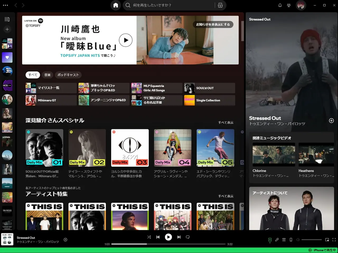Screen dimensions: 338x253
Task: Expand Your Library sidebar
Action: tap(7, 19)
